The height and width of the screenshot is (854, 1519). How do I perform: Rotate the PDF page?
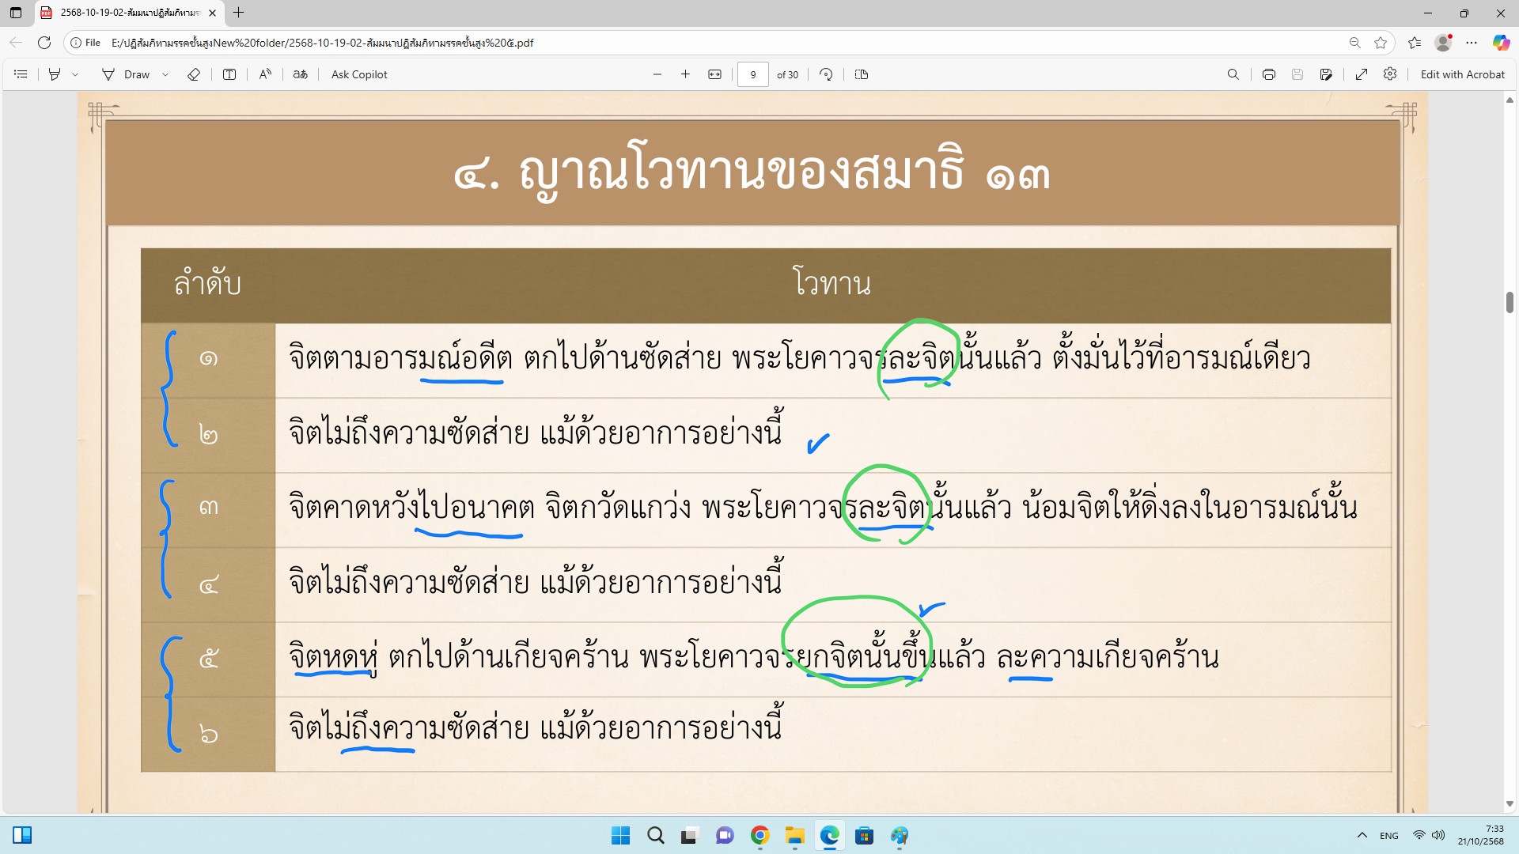pyautogui.click(x=826, y=74)
